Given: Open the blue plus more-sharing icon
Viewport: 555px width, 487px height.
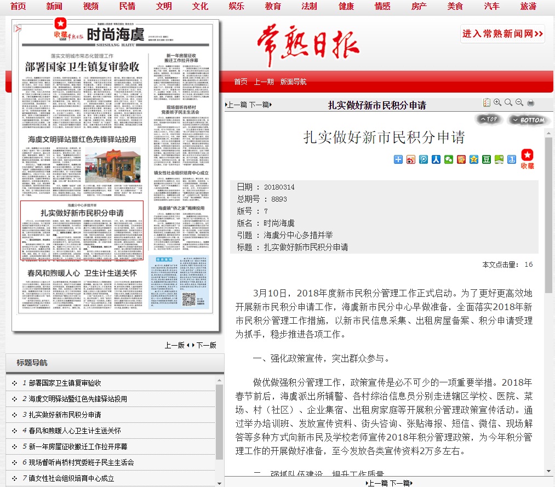Looking at the screenshot, I should 398,159.
